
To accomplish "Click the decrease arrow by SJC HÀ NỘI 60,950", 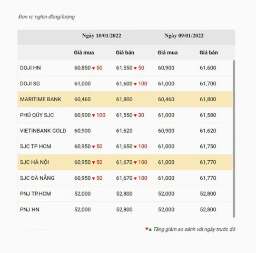I will pos(93,162).
